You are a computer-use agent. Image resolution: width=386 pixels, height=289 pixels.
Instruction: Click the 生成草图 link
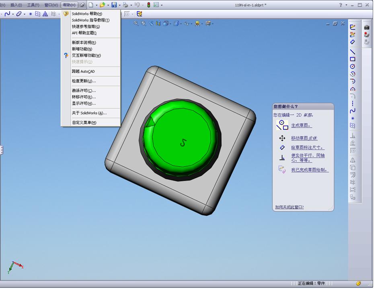[301, 125]
